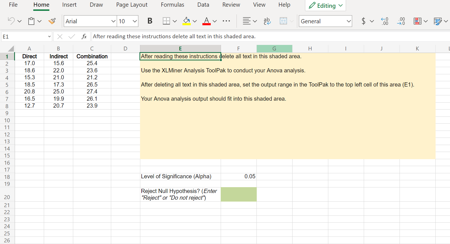Click the Level of Significance label cell
450x244 pixels.
(180, 176)
